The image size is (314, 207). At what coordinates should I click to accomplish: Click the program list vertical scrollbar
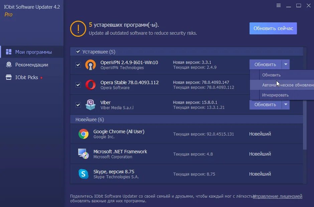[x=305, y=98]
